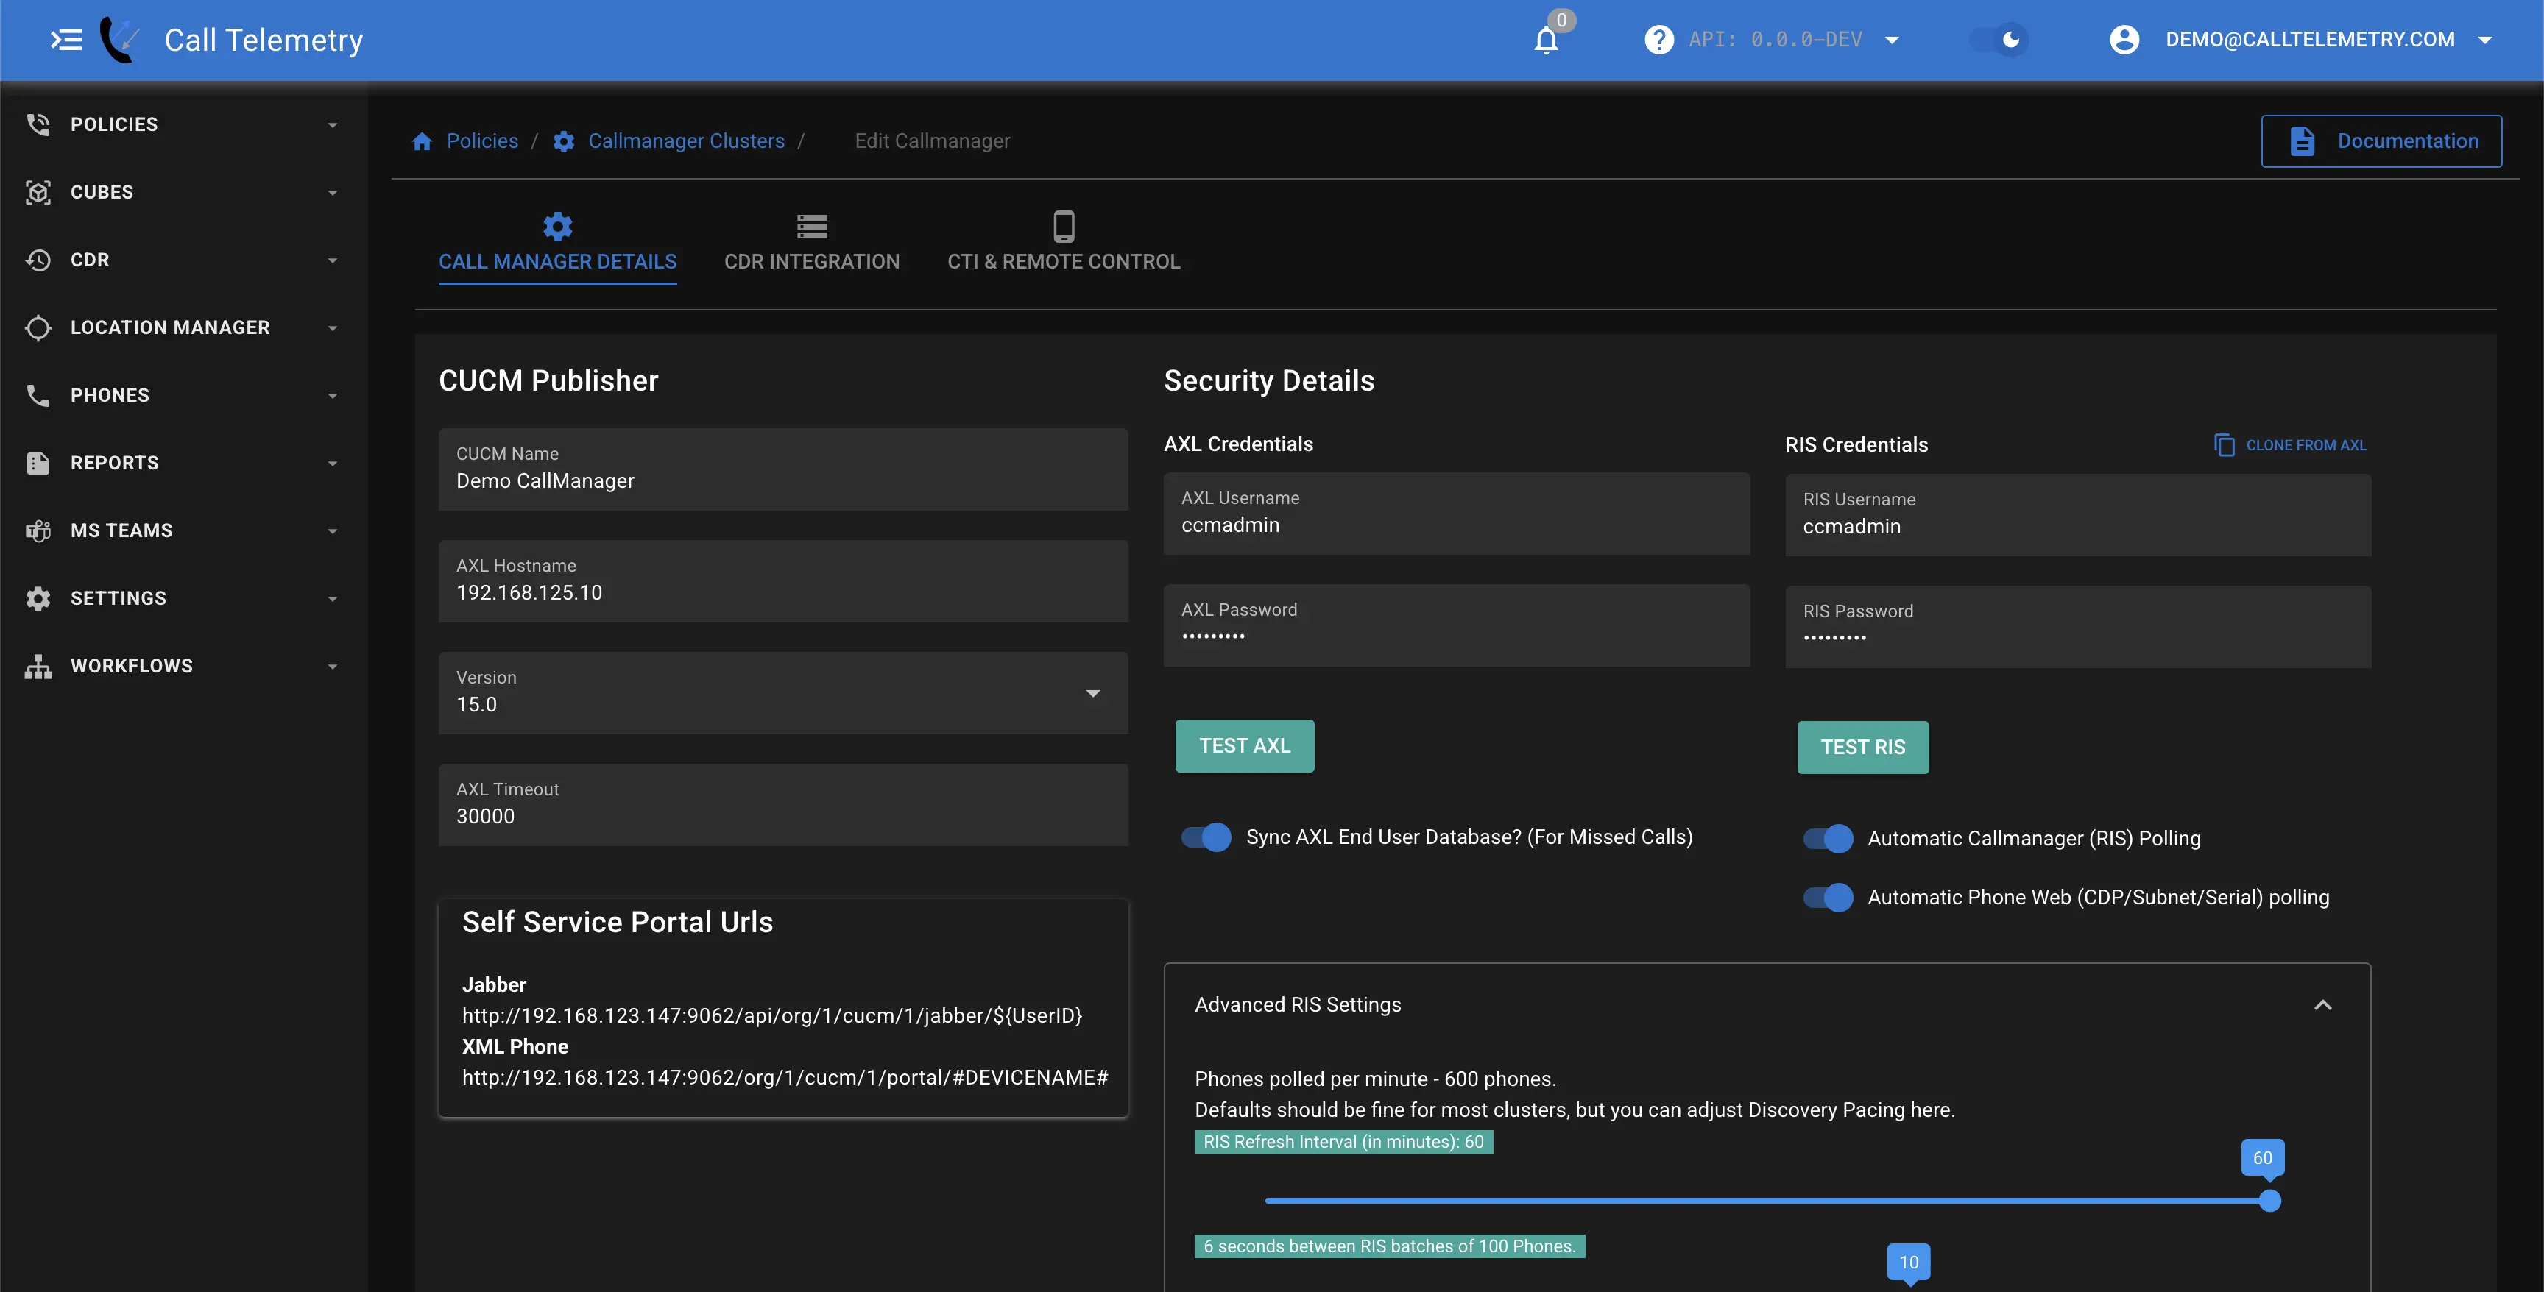Viewport: 2544px width, 1292px height.
Task: Open notifications bell icon
Action: pyautogui.click(x=1546, y=40)
